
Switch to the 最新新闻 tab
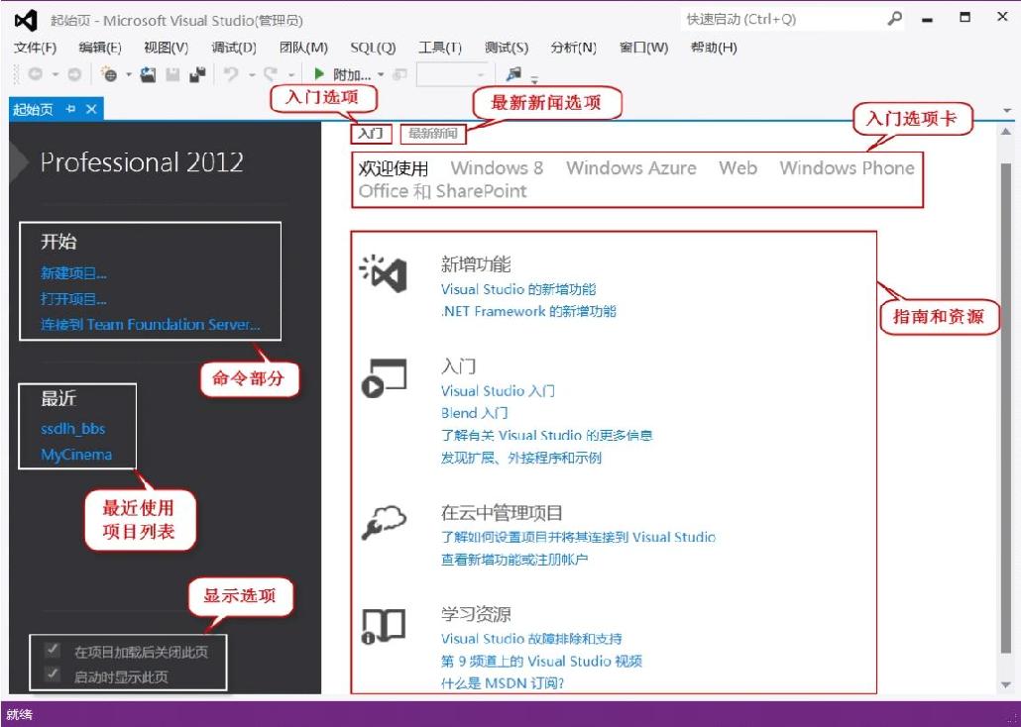tap(433, 134)
